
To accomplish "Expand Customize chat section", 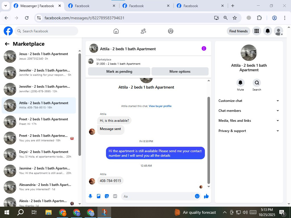I will tap(249, 101).
